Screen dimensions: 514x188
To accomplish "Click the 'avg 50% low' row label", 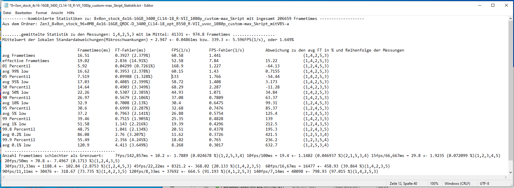I will click(x=15, y=93).
